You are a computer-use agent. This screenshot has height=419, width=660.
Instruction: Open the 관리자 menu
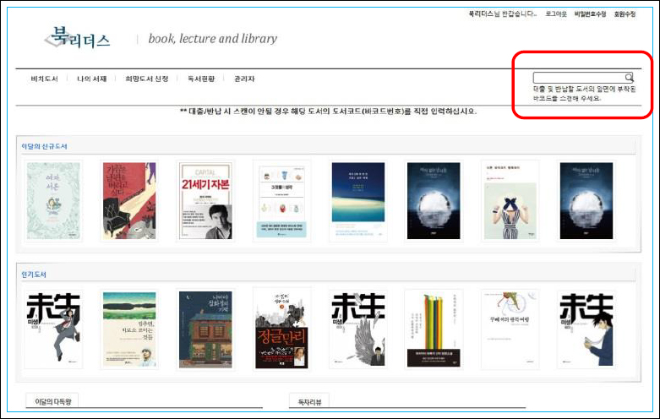click(244, 79)
